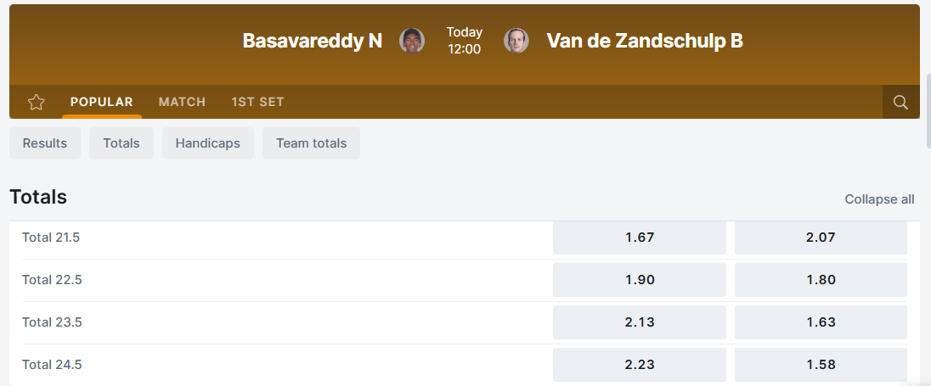Screen dimensions: 931x386
Task: Select the 1ST SET tab
Action: [x=257, y=102]
